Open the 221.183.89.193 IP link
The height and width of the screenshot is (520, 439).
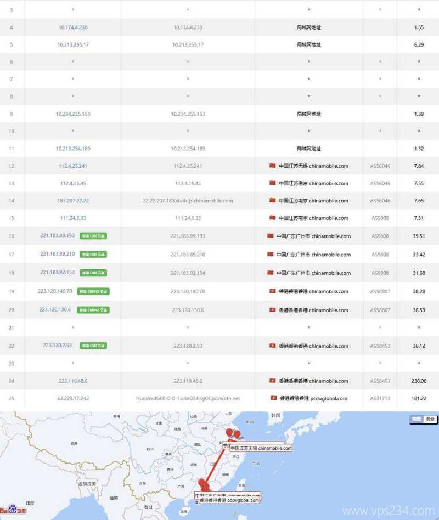pyautogui.click(x=58, y=236)
